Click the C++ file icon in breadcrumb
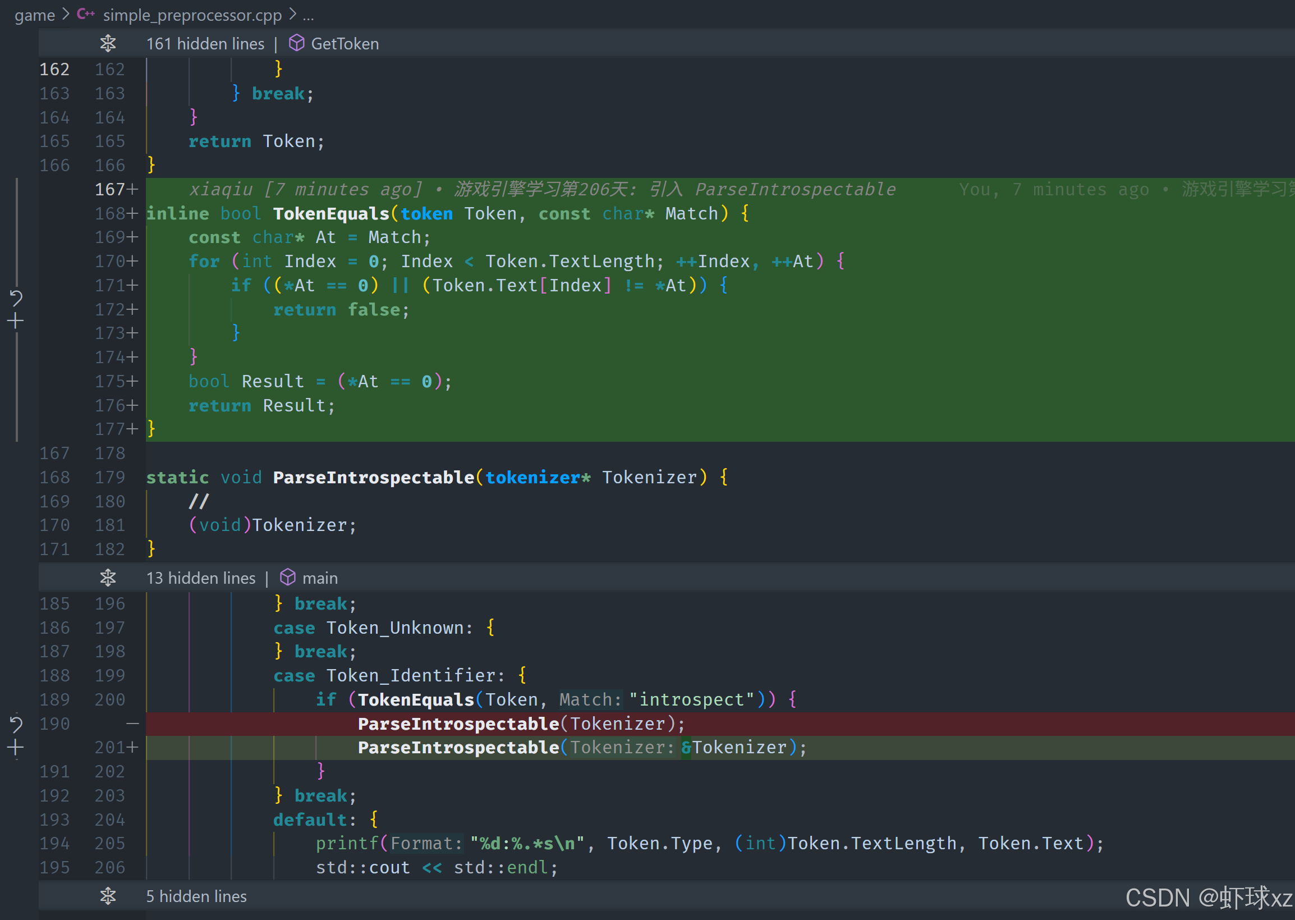Screen dimensions: 1295x920 pyautogui.click(x=86, y=14)
